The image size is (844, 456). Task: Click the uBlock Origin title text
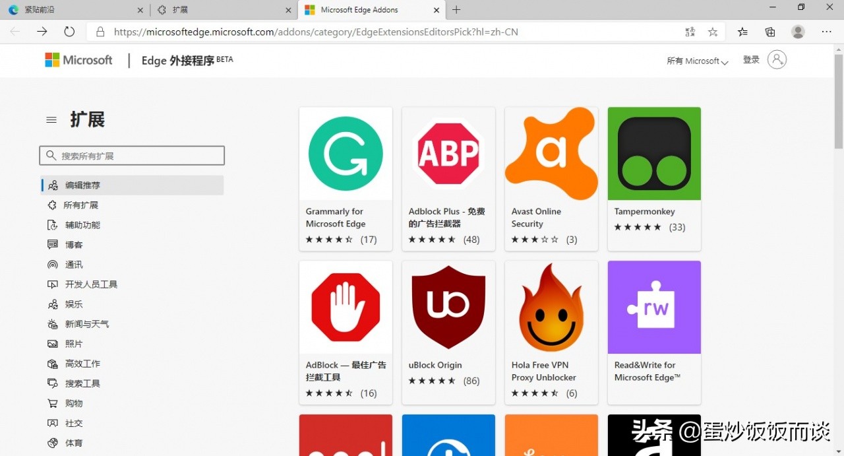pyautogui.click(x=435, y=365)
